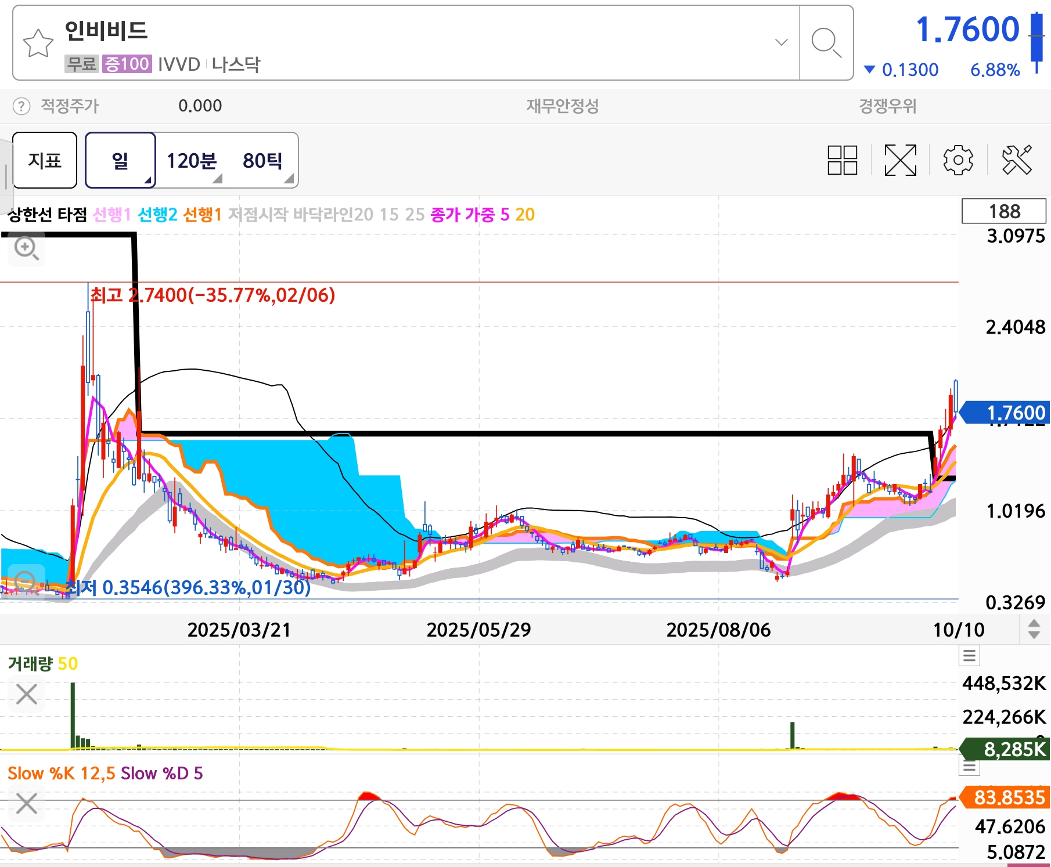The image size is (1051, 867).
Task: Select the 80틱 tick period tab
Action: coord(262,160)
